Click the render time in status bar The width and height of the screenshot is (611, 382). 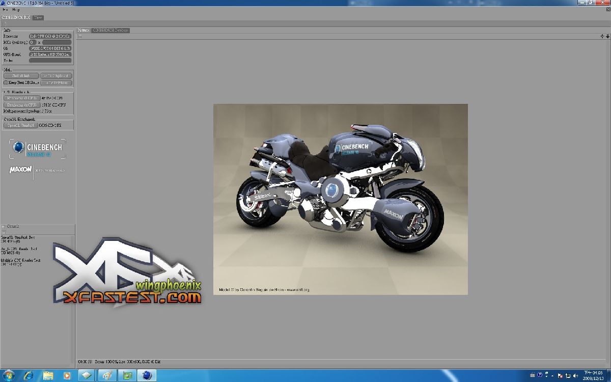pos(84,362)
